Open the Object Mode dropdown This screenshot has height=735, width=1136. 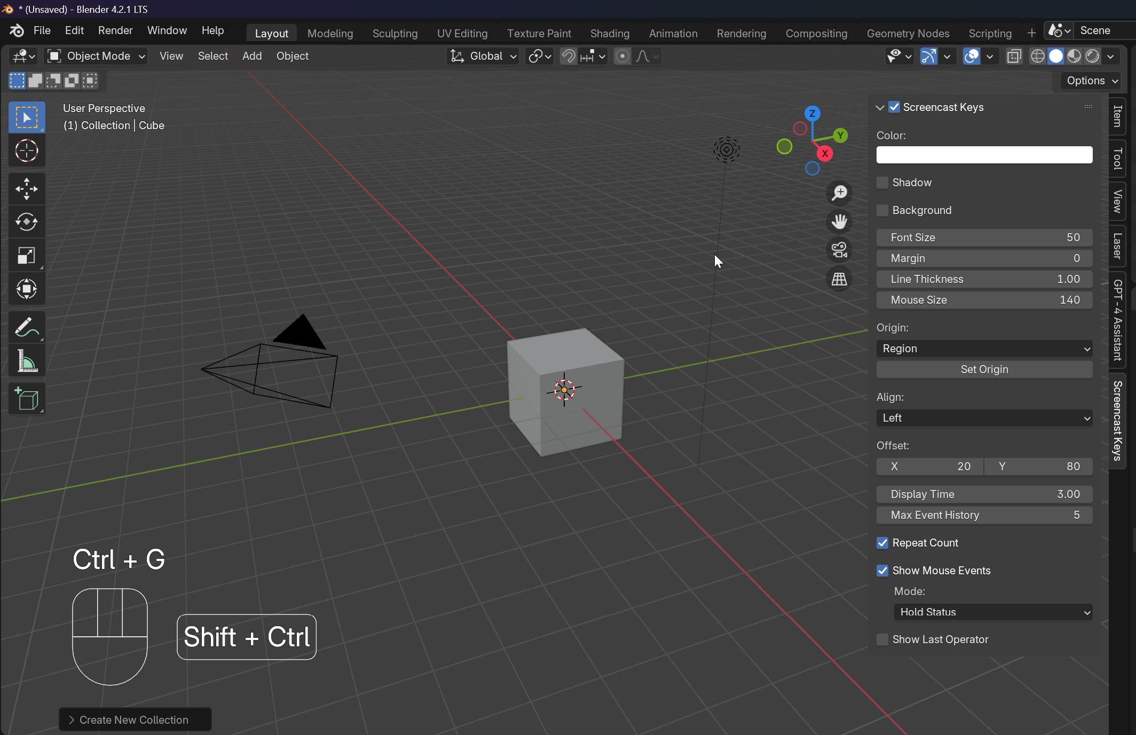point(96,56)
